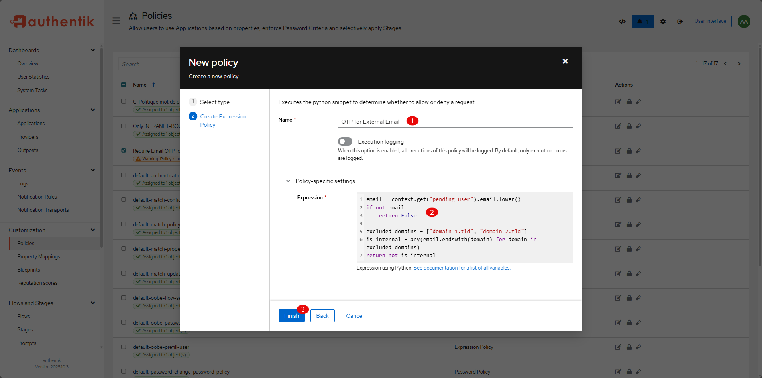Collapse the Flows and Stages sidebar section

pyautogui.click(x=92, y=303)
